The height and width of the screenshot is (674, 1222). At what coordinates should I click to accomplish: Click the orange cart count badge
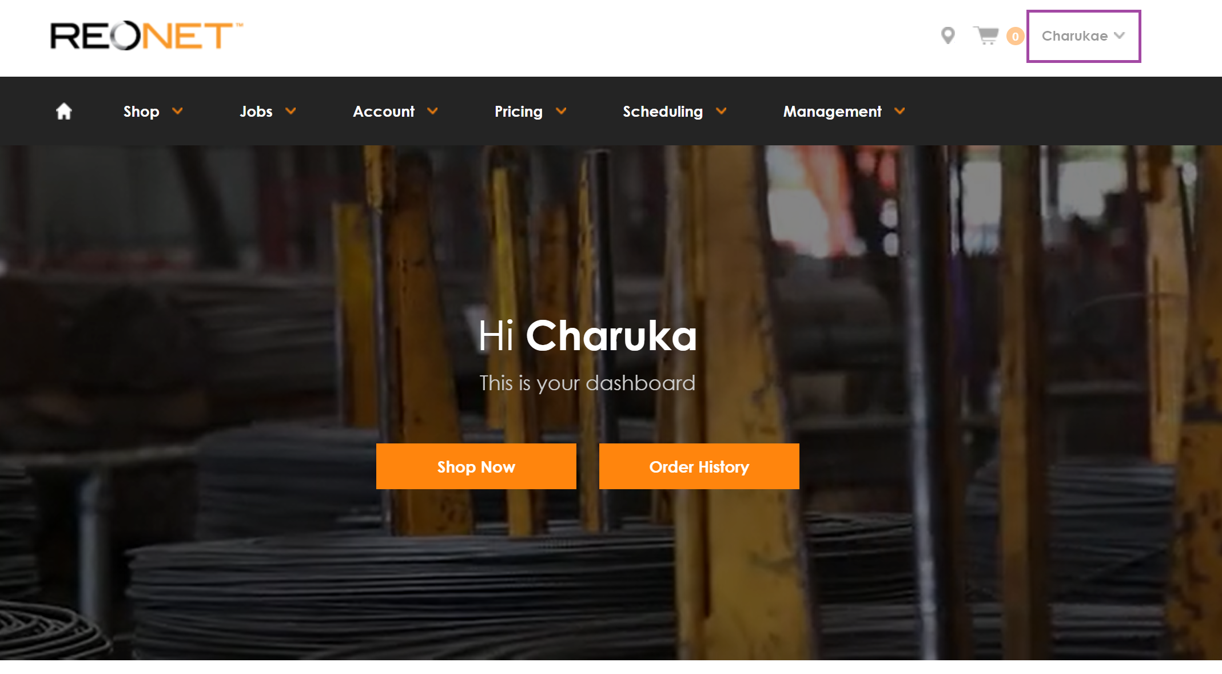point(1015,37)
